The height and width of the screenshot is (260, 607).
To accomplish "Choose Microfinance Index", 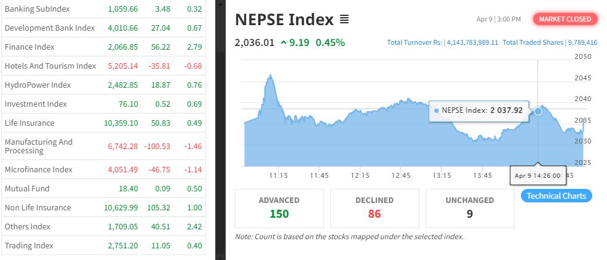I will point(38,169).
